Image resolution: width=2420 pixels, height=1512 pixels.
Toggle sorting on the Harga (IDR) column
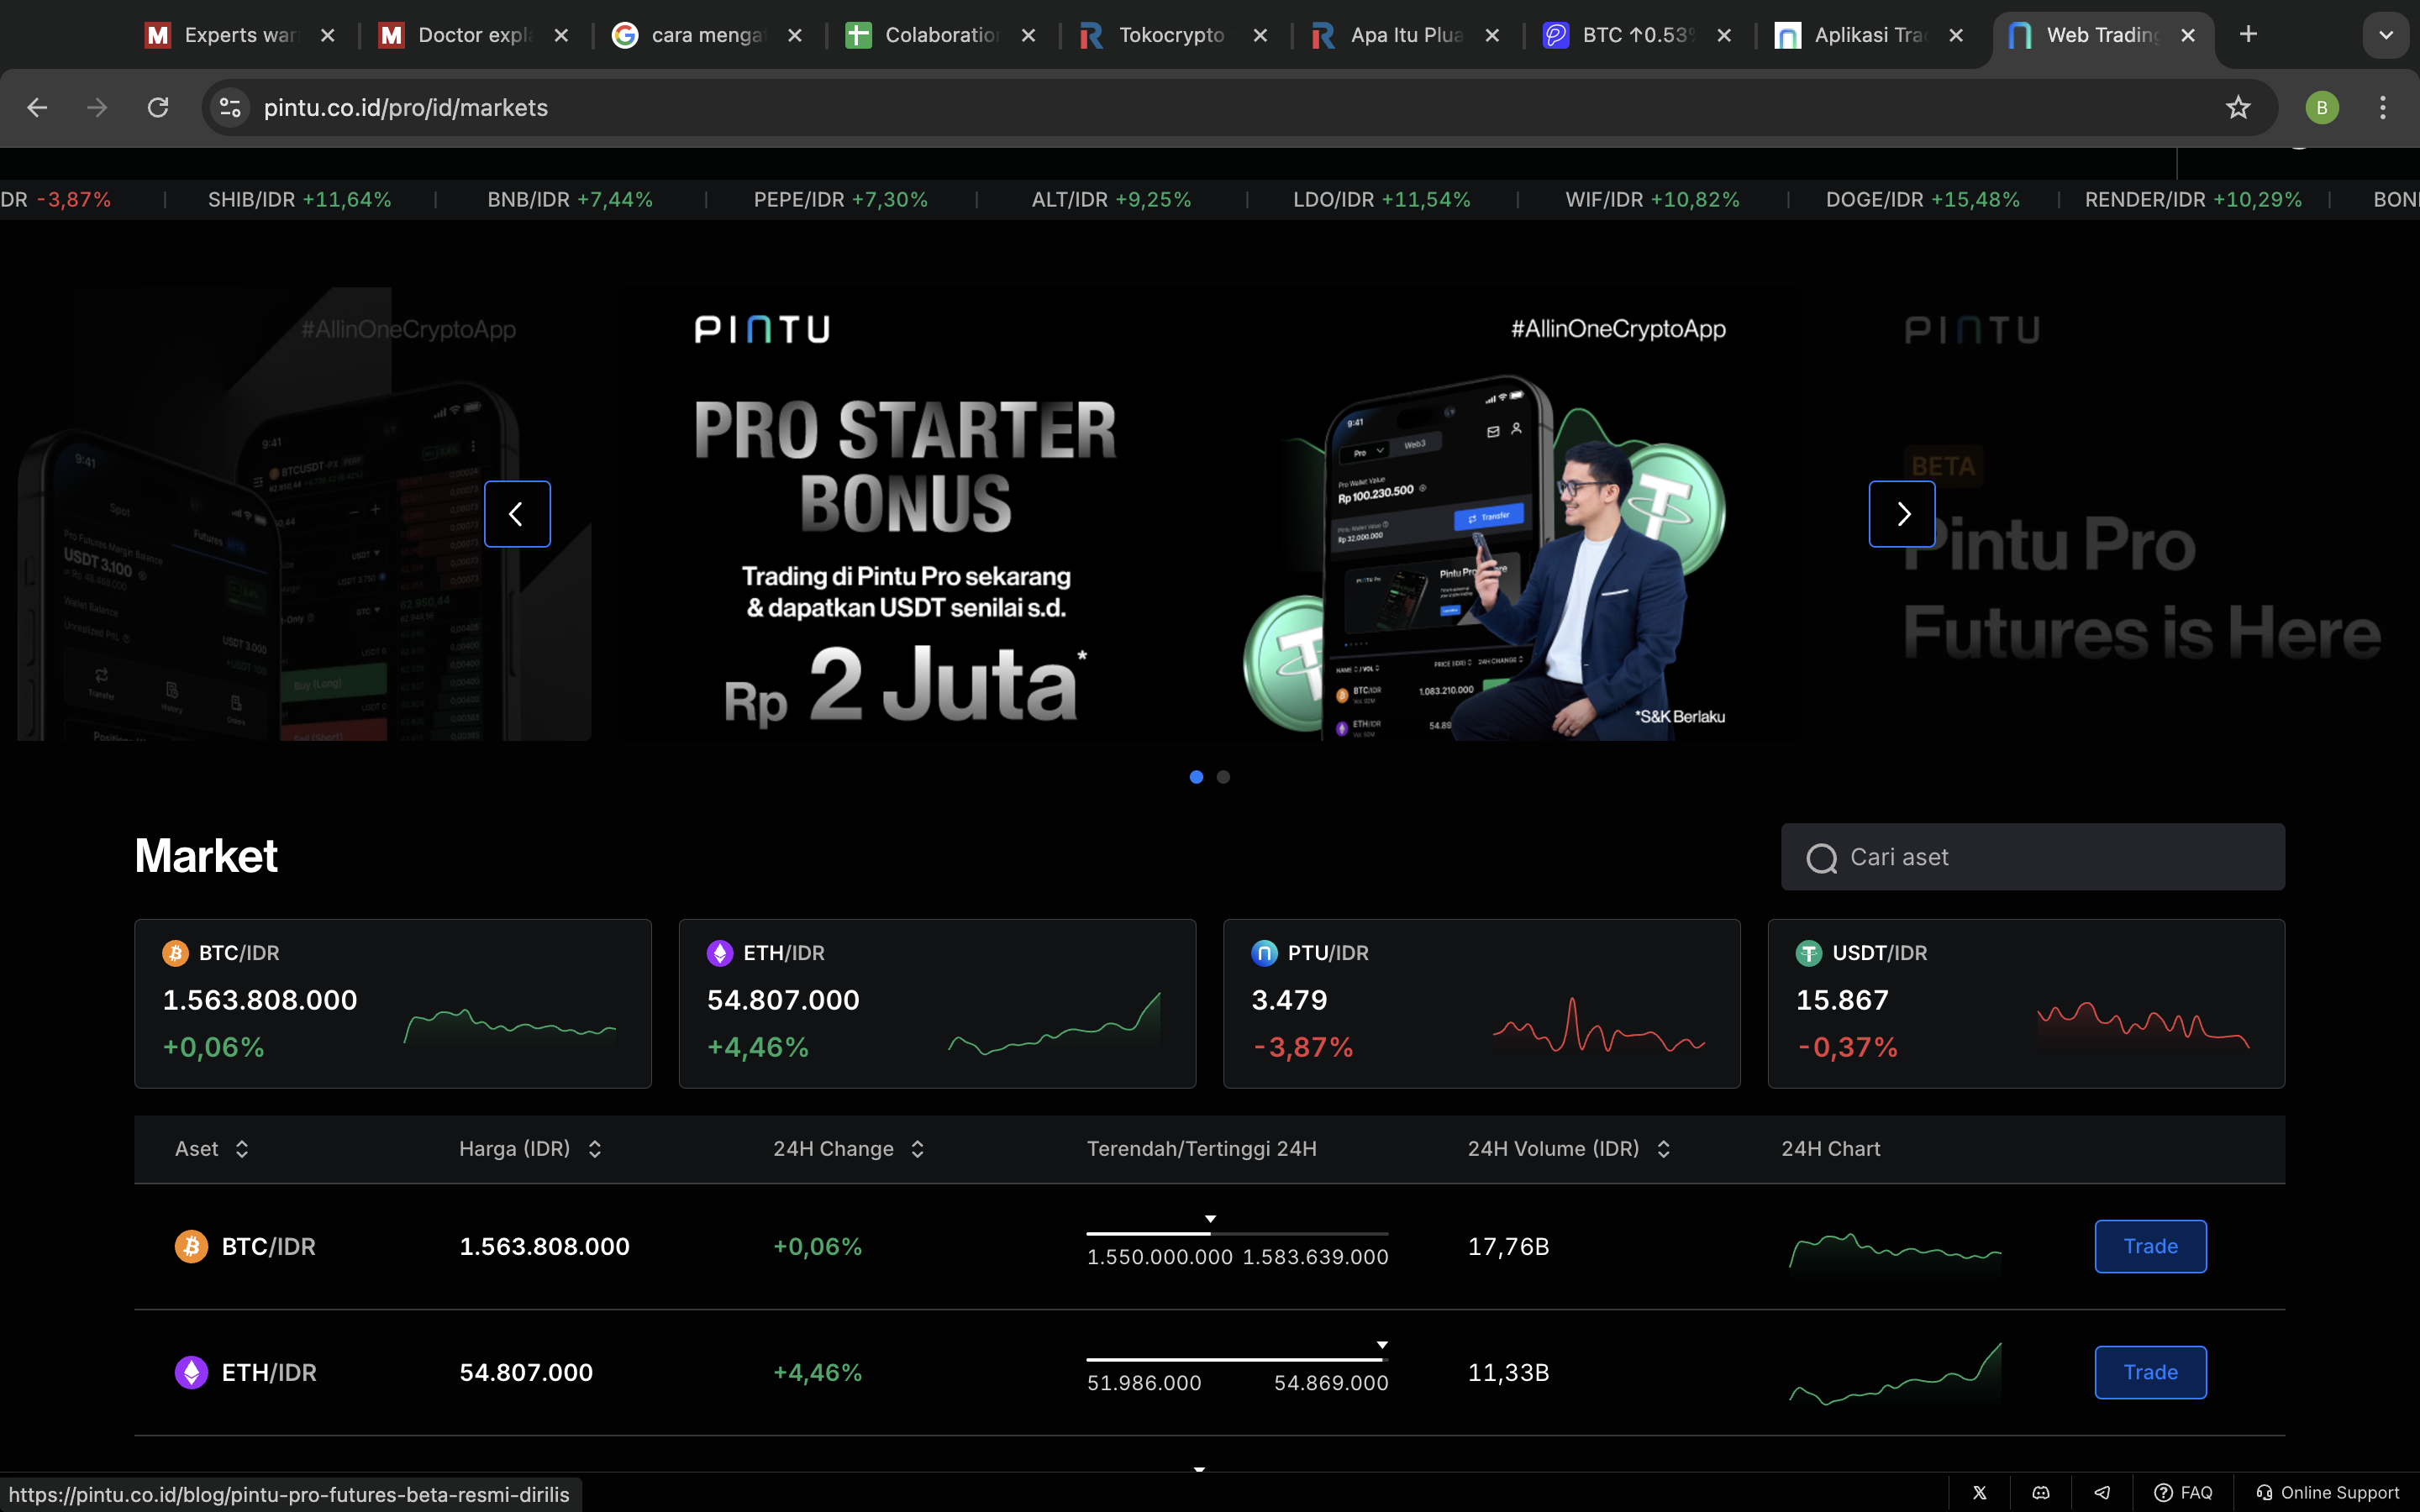pos(593,1148)
